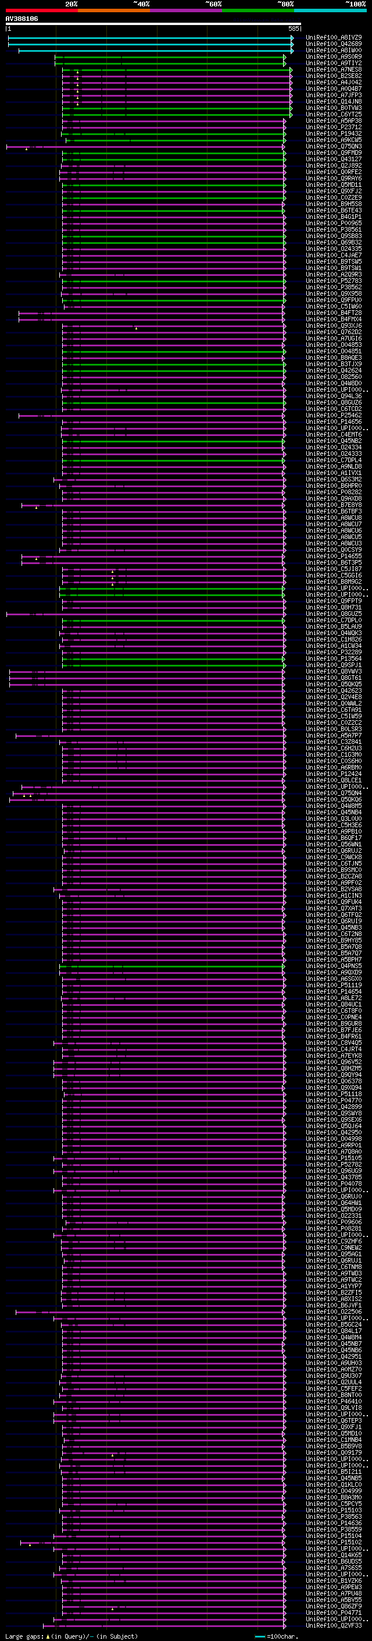The width and height of the screenshot is (372, 1641).
Task: Click the UniRef100_P15104 hit label
Action: [334, 1536]
